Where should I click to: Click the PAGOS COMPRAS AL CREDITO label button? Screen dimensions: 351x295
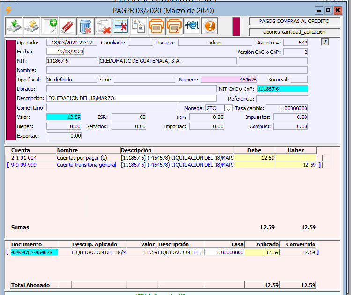pos(294,22)
